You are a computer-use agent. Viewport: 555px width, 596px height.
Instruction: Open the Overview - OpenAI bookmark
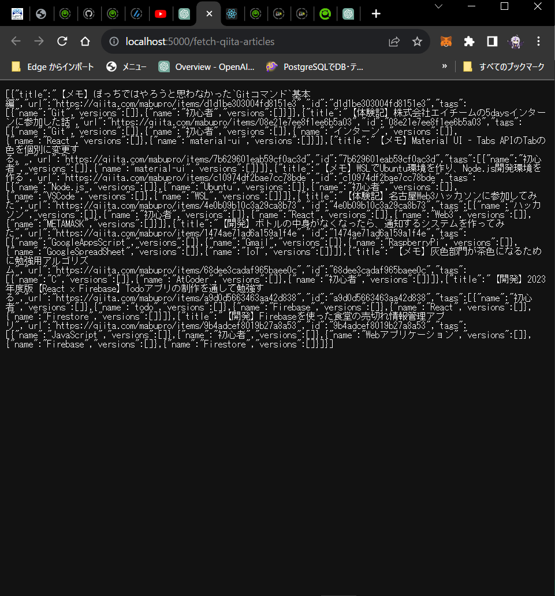pos(207,66)
